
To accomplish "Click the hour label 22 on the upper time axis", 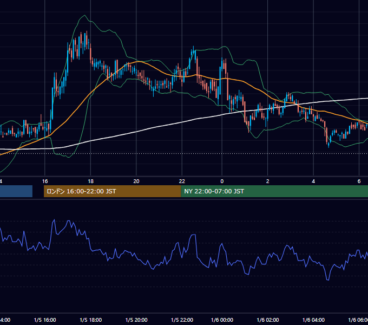I will 182,181.
